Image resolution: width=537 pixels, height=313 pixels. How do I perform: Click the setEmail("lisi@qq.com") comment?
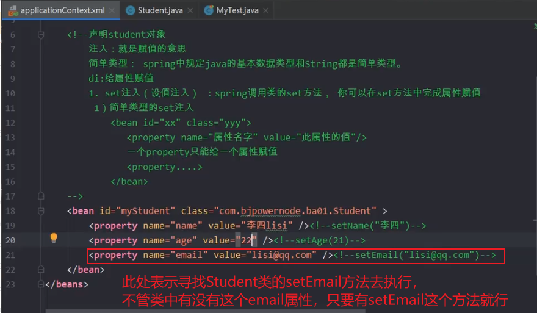[414, 255]
